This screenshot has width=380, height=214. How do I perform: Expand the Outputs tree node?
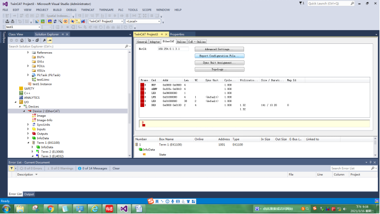point(28,134)
